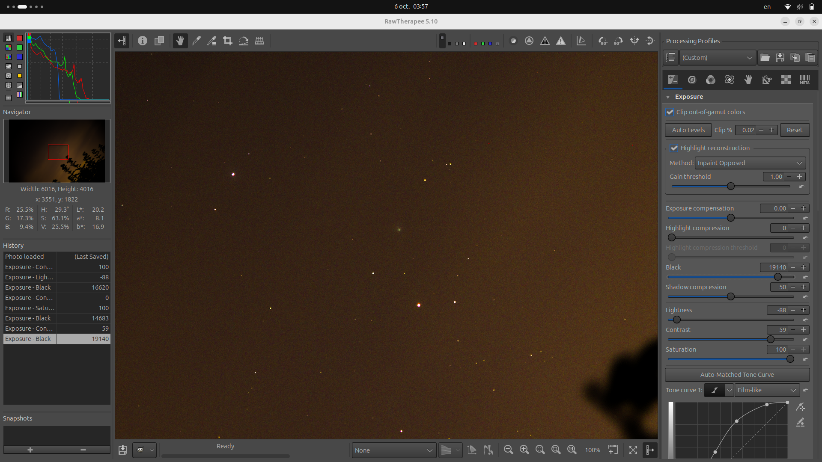Click the zoom to fit icon
The width and height of the screenshot is (822, 462).
540,450
